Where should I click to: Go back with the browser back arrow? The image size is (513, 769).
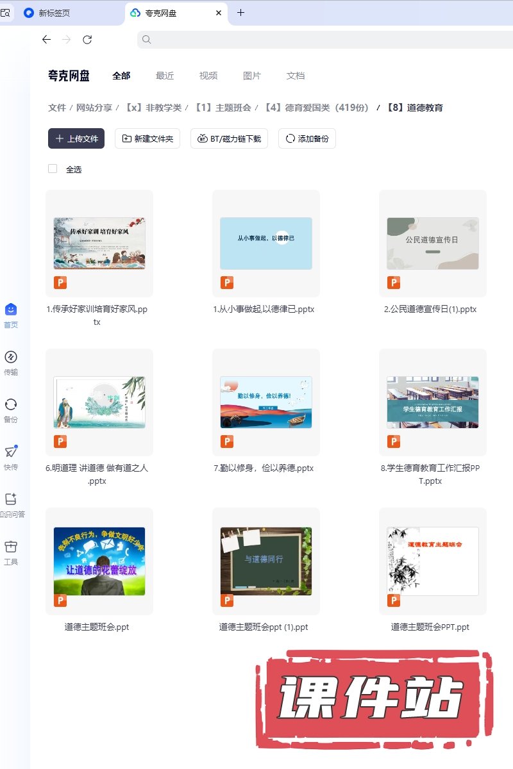46,40
